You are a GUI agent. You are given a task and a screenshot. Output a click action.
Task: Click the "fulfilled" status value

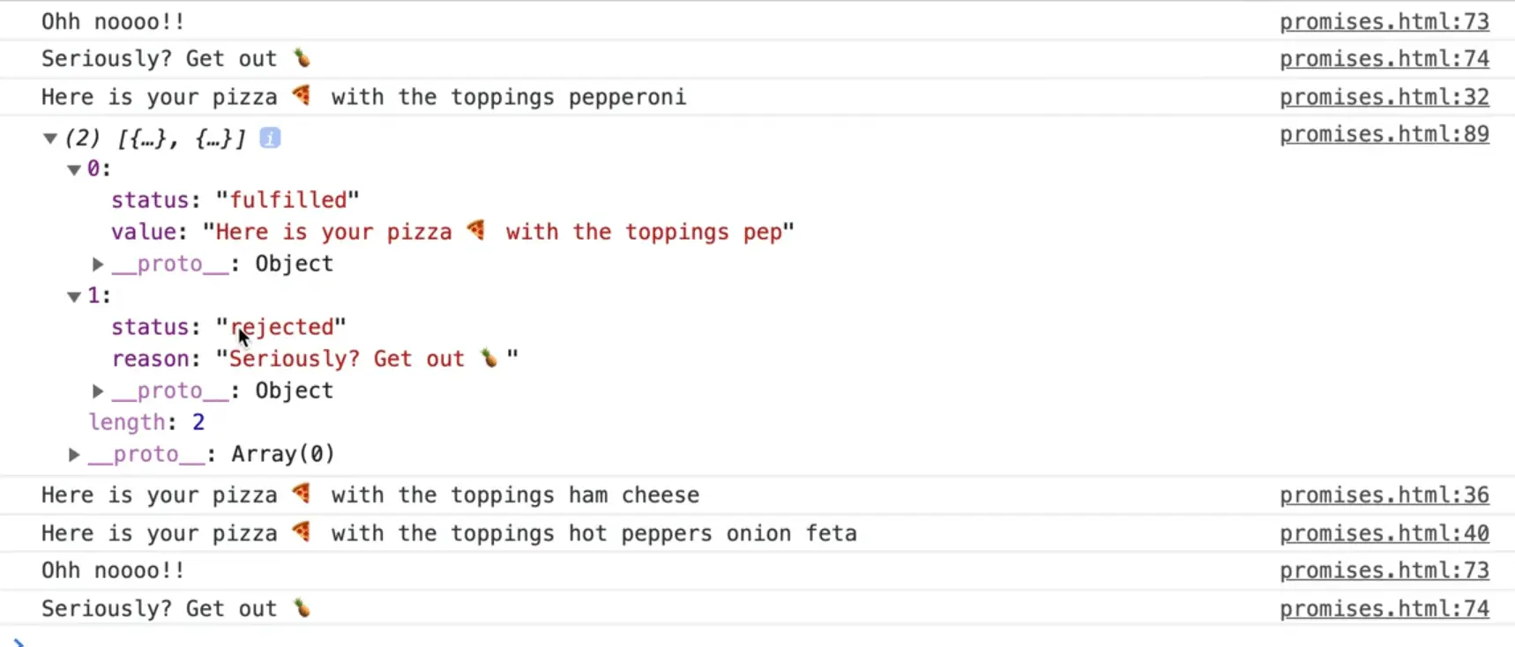[287, 200]
